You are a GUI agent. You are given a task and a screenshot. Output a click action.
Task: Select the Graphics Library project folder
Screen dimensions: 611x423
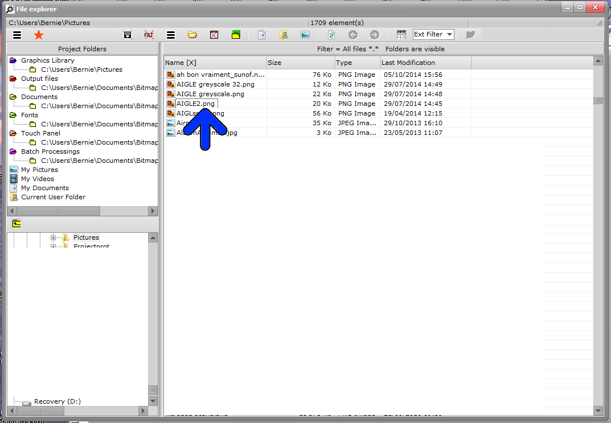click(47, 60)
